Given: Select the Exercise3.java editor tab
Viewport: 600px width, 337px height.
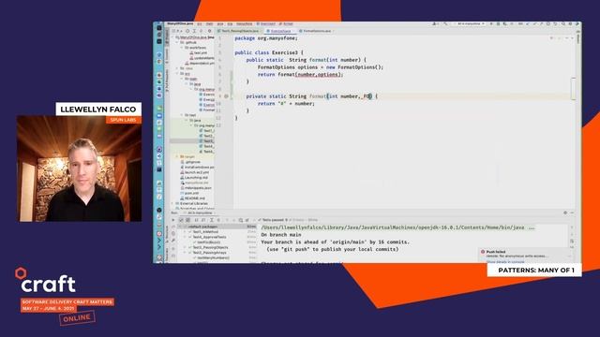Looking at the screenshot, I should pyautogui.click(x=280, y=31).
